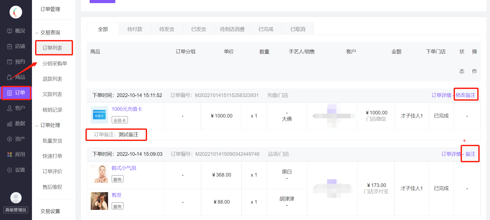Screen dimensions: 490x220
Task: Click the 数据 data chart icon
Action: pos(10,124)
